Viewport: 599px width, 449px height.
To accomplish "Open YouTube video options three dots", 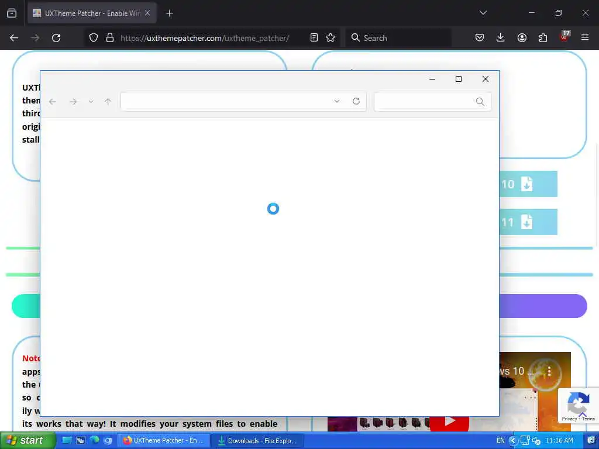I will click(x=549, y=371).
